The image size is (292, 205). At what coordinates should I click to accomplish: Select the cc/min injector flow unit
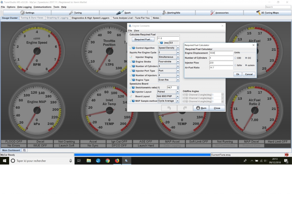[x=246, y=65]
